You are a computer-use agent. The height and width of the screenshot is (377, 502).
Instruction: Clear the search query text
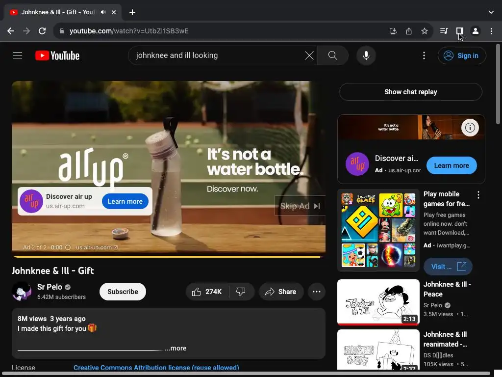pyautogui.click(x=309, y=55)
